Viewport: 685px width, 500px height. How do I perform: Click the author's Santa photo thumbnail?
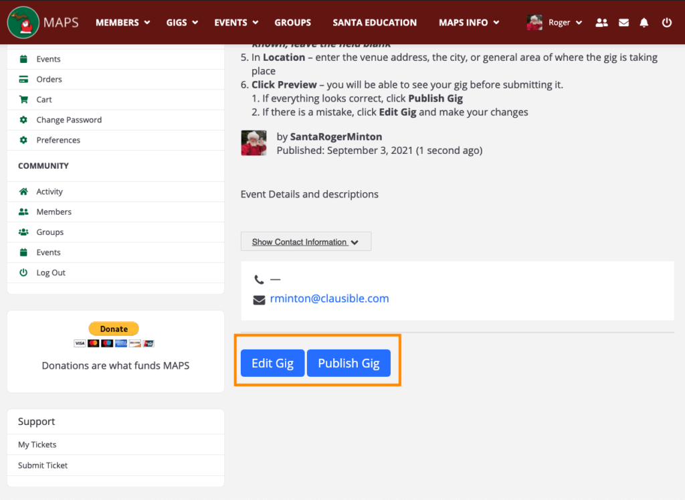tap(254, 143)
